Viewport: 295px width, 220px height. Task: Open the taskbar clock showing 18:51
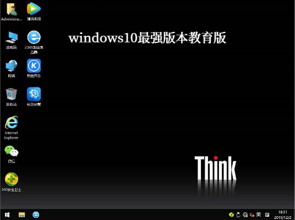282,215
